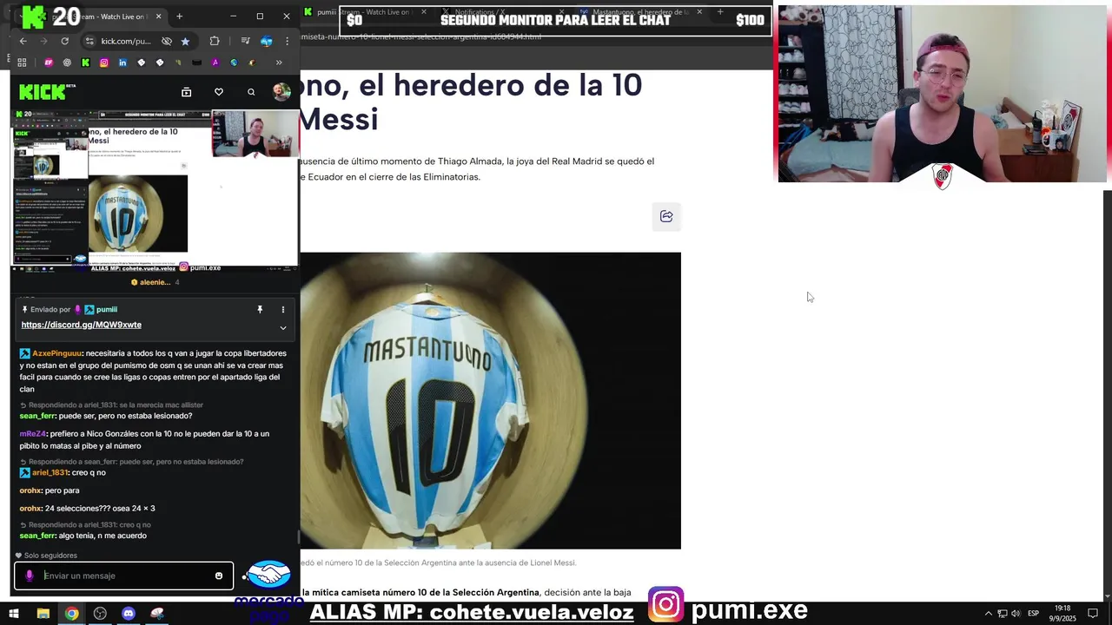Open the ChatGPT bookmark in bookmarks bar
The height and width of the screenshot is (625, 1112).
pos(67,62)
